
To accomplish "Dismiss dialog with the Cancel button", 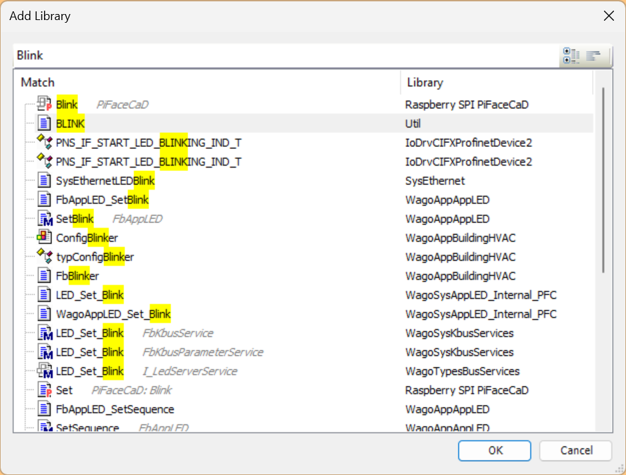I will [x=576, y=451].
